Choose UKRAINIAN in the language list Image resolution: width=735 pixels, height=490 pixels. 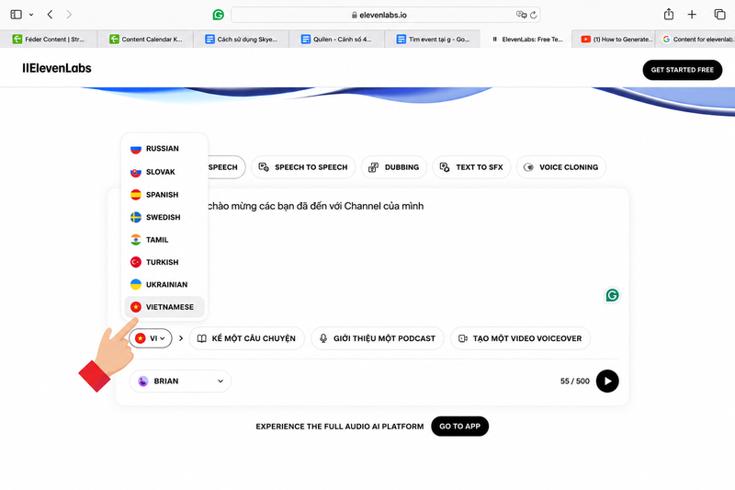[164, 285]
